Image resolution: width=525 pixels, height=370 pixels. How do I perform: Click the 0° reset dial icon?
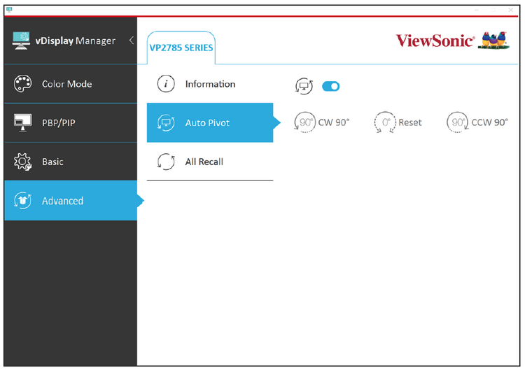385,122
